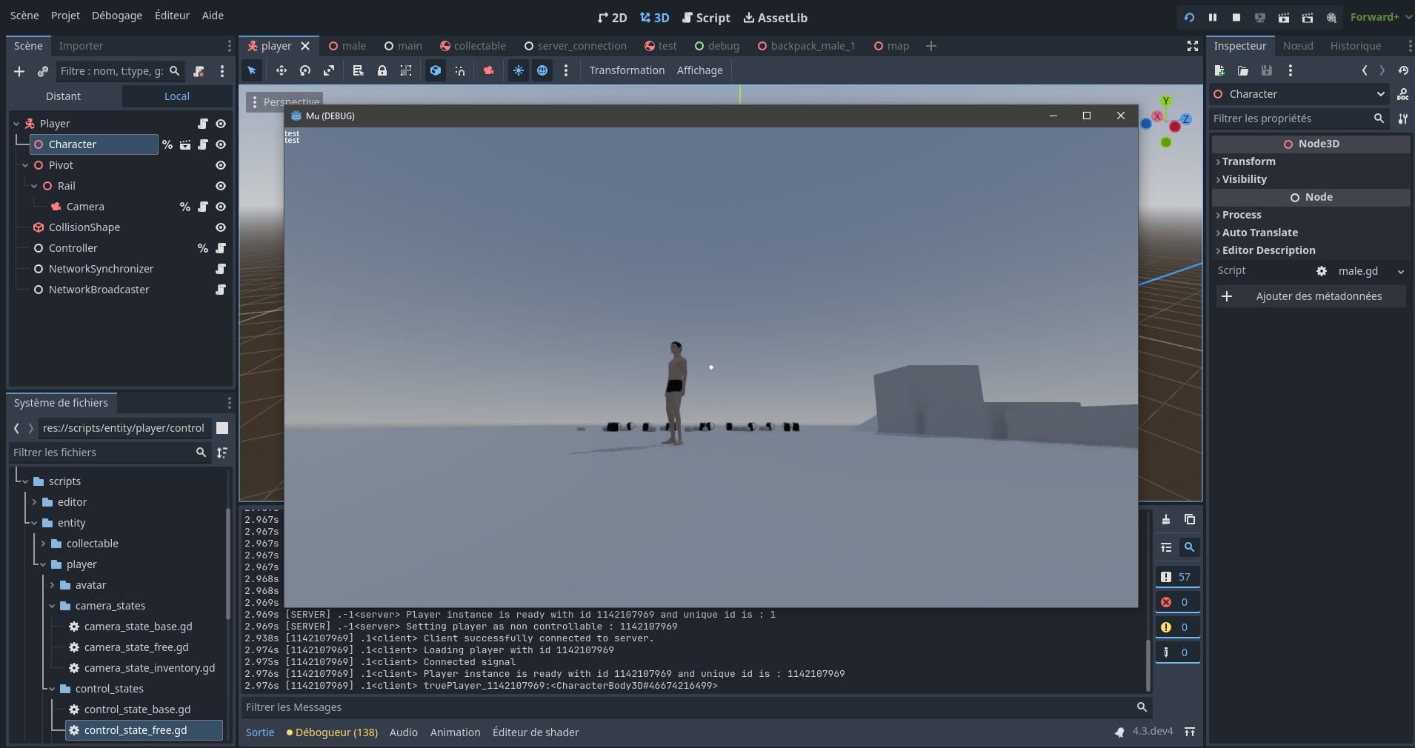The height and width of the screenshot is (748, 1415).
Task: Switch to the collectable scene tab
Action: point(473,46)
